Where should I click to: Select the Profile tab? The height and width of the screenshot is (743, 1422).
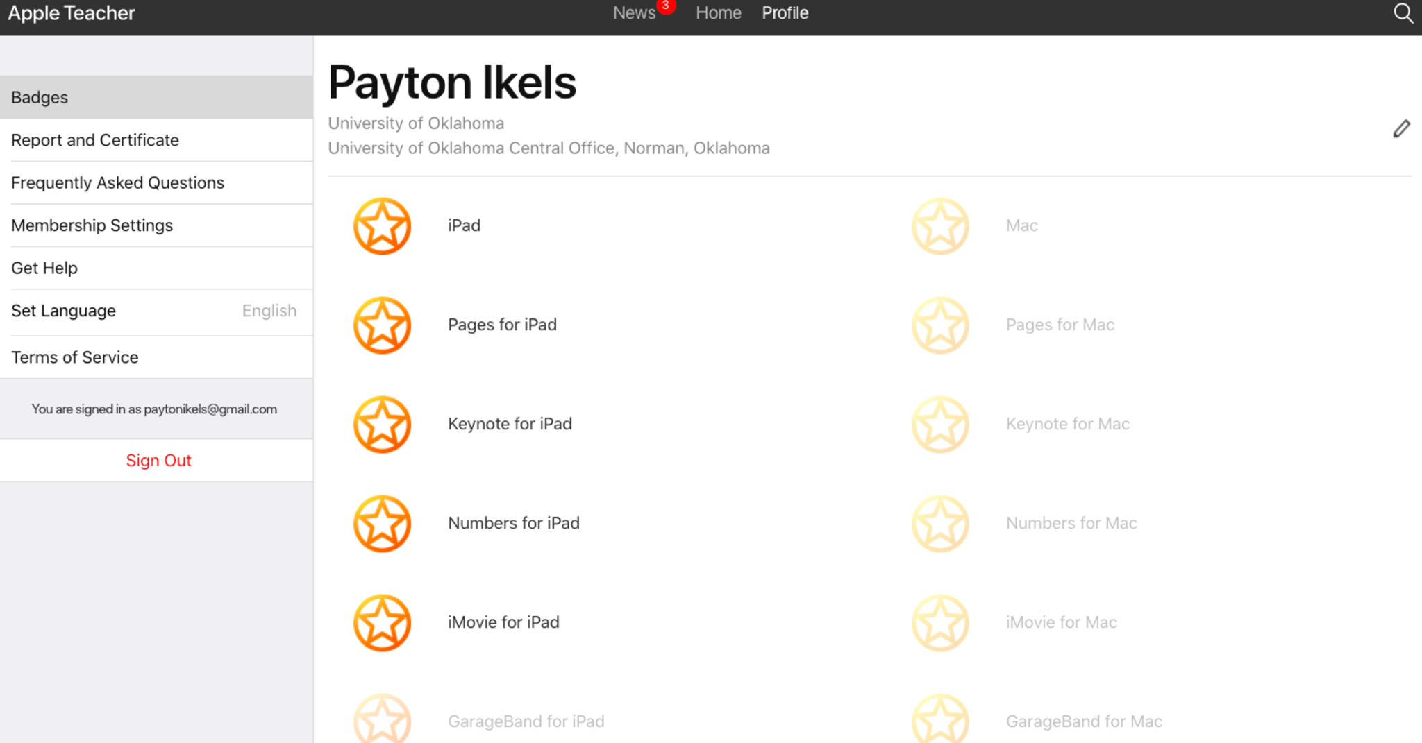[785, 13]
